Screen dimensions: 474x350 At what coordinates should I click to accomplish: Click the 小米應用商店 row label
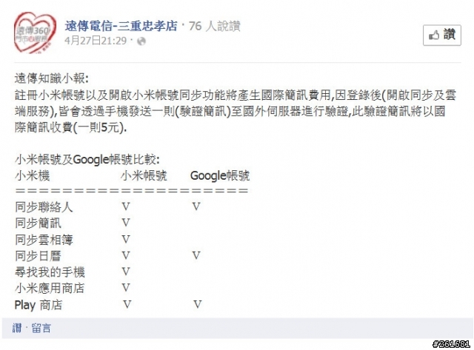(x=50, y=288)
